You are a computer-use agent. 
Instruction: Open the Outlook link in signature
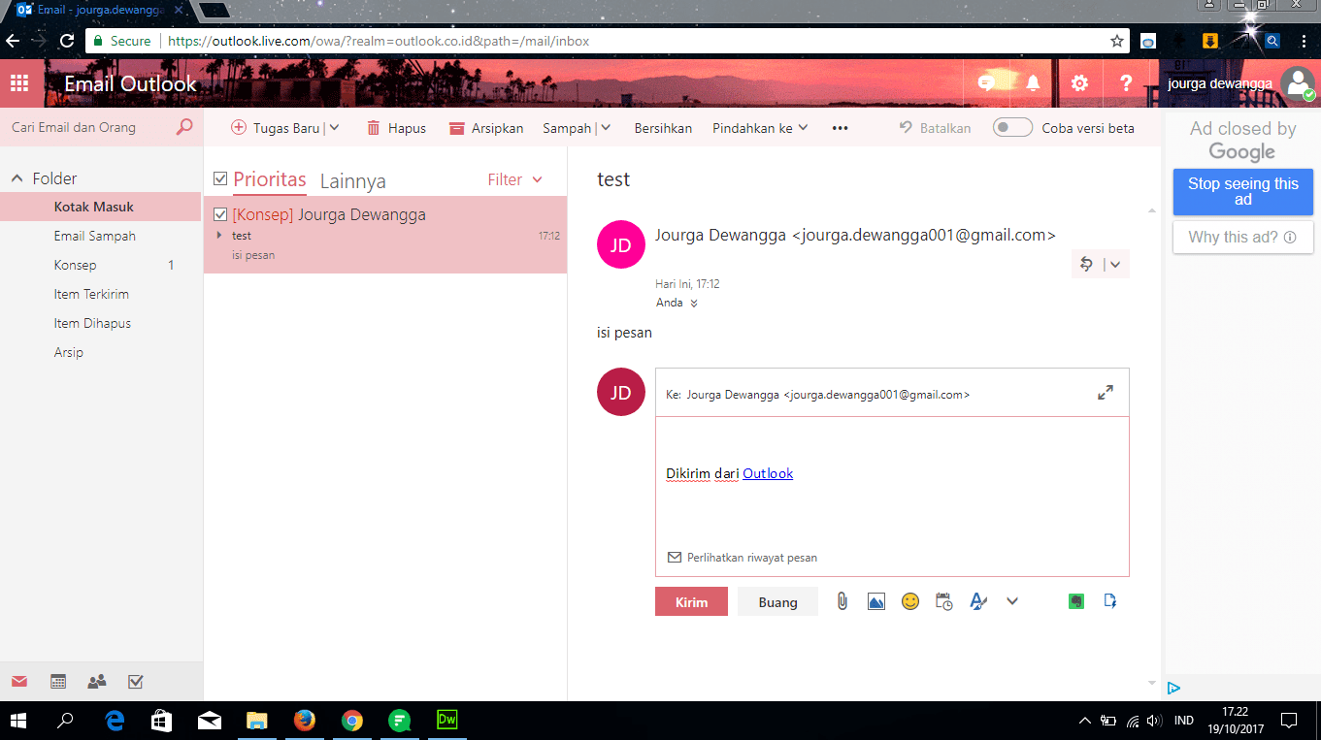coord(768,473)
